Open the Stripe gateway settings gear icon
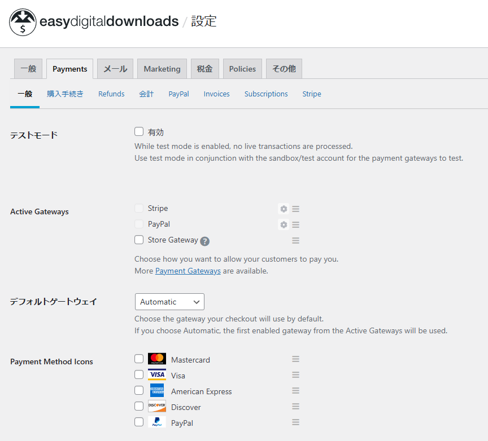Viewport: 488px width, 441px height. coord(283,208)
